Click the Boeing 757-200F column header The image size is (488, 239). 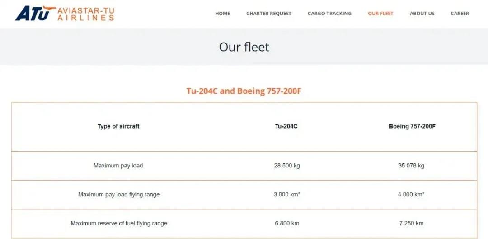(412, 127)
